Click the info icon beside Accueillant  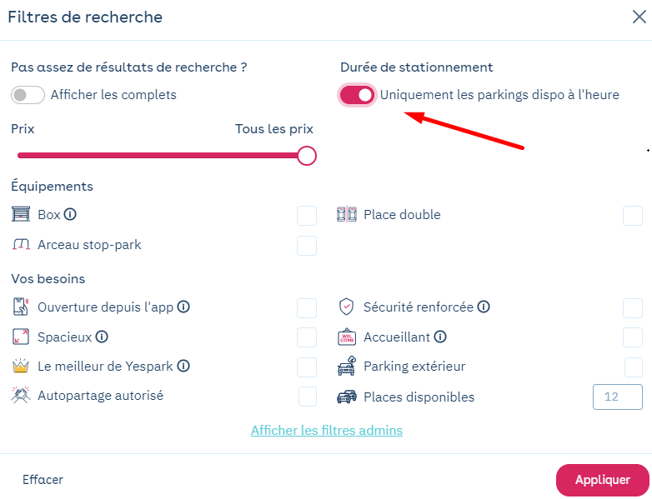tap(440, 337)
